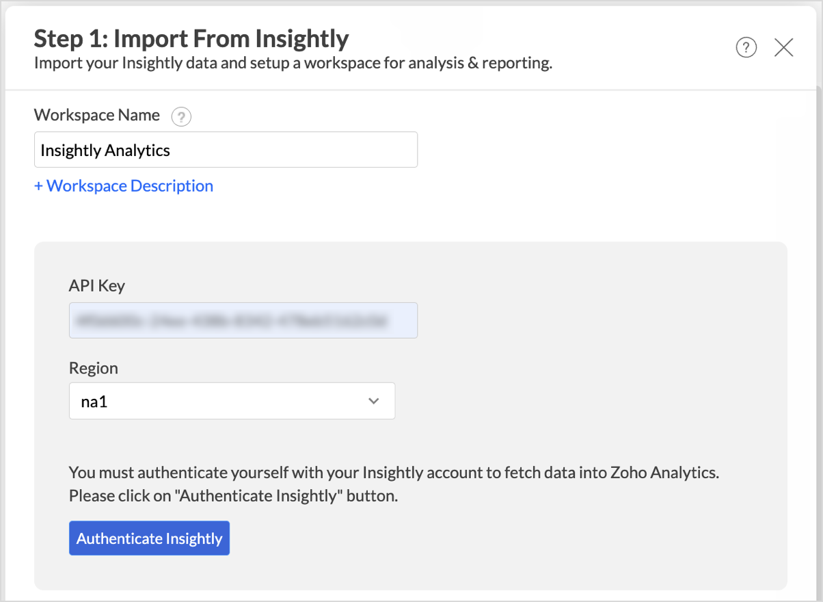
Task: Click the chevron arrow in Region selector
Action: [x=373, y=401]
